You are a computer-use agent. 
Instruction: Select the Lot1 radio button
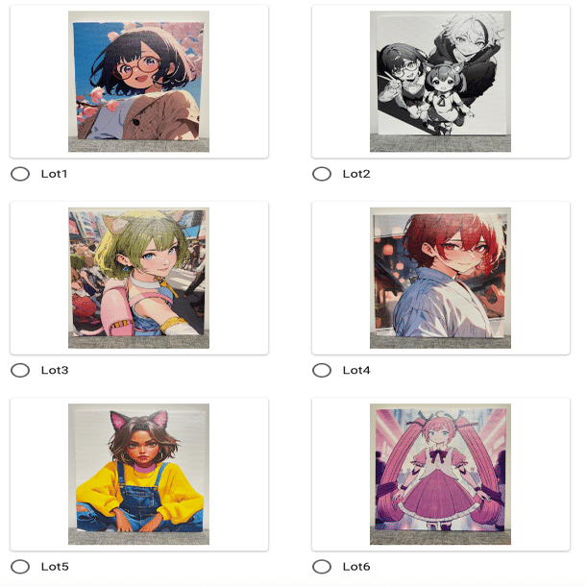(x=20, y=174)
